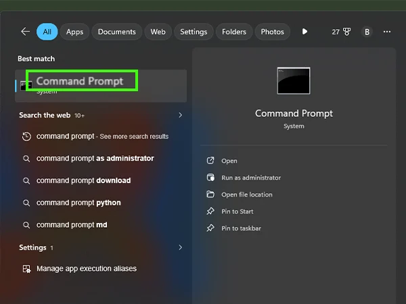
Task: Open the rewards points 27 trophy
Action: coord(341,32)
